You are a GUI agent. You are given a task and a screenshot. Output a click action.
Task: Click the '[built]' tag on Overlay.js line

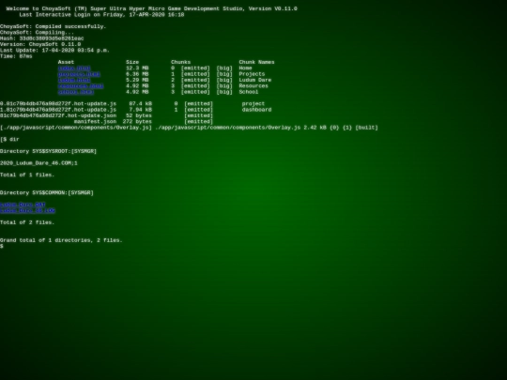click(367, 128)
